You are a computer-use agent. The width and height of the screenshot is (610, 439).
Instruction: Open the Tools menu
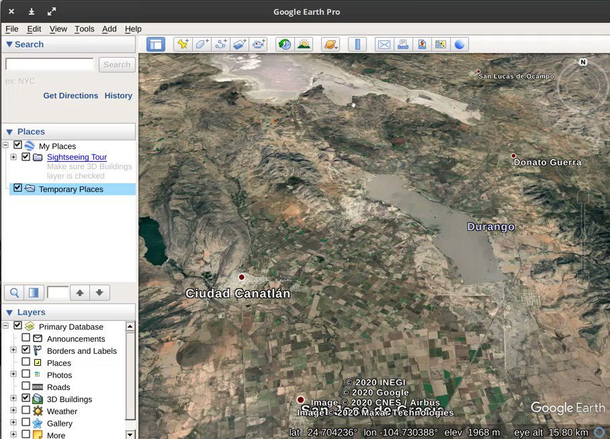pyautogui.click(x=84, y=29)
